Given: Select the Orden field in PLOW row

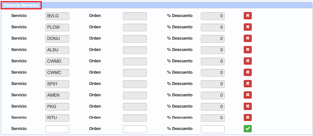Looking at the screenshot, I should click(135, 27).
